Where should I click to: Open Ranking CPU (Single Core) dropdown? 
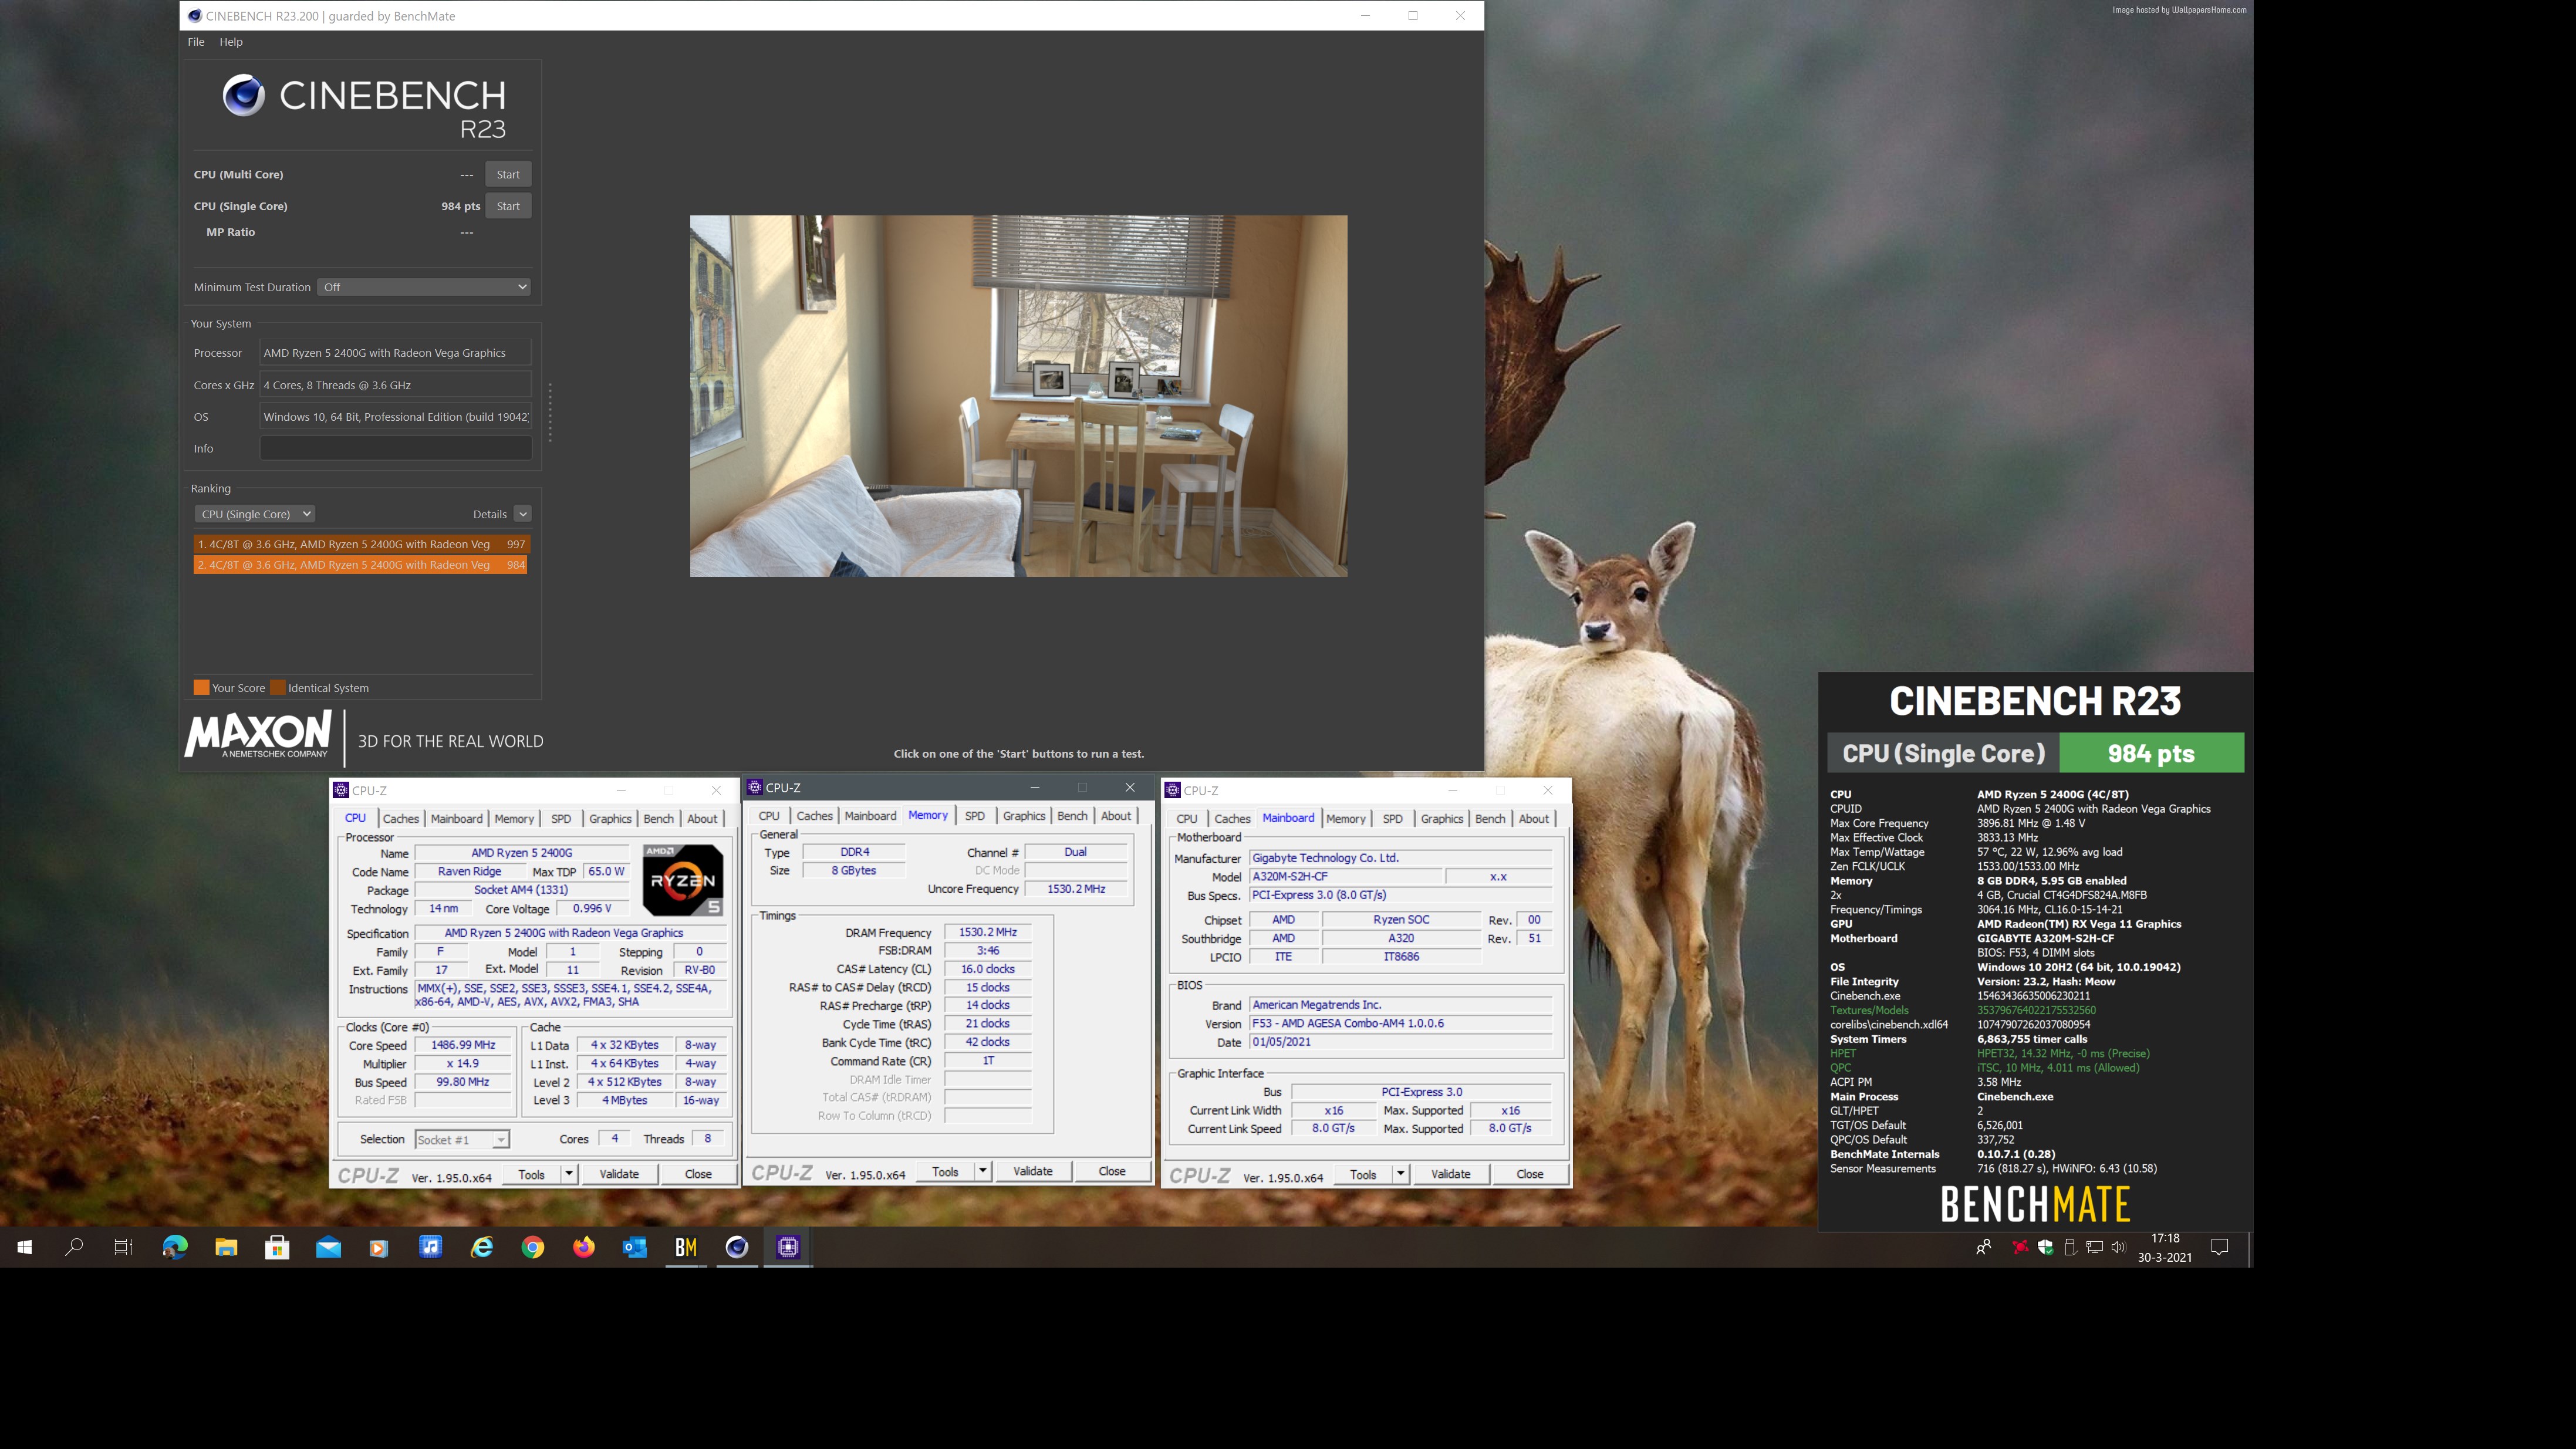tap(254, 514)
